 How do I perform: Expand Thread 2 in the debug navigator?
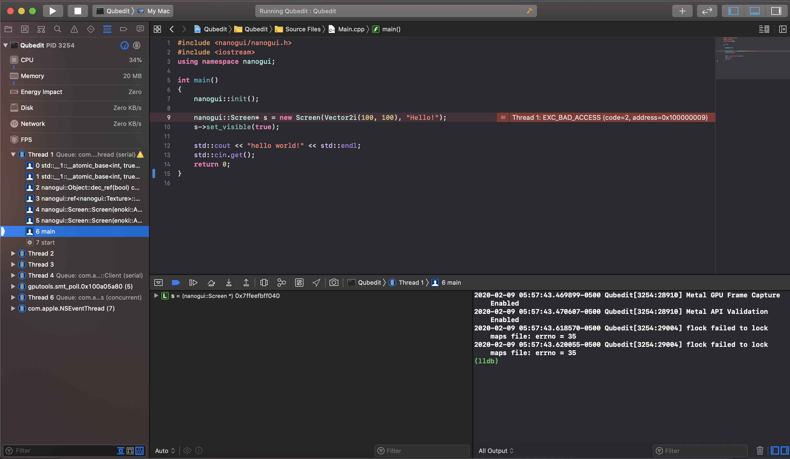13,253
